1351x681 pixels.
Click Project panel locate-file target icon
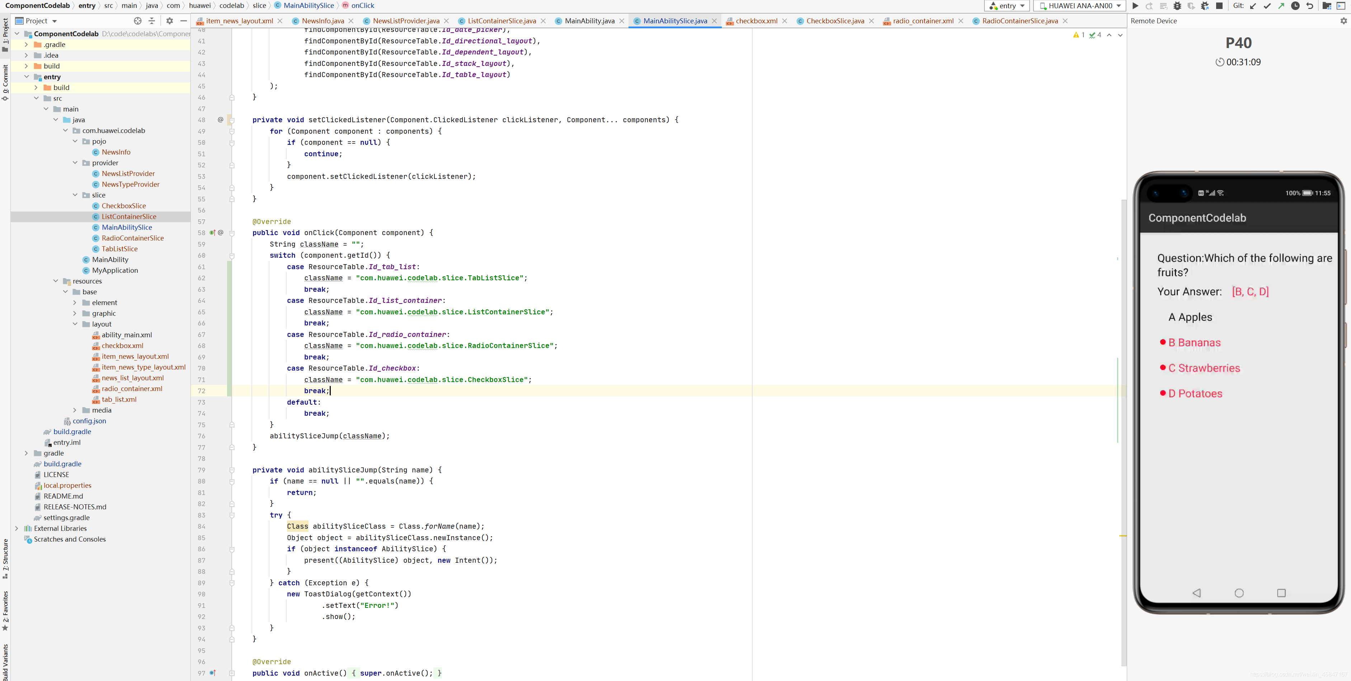pos(137,21)
